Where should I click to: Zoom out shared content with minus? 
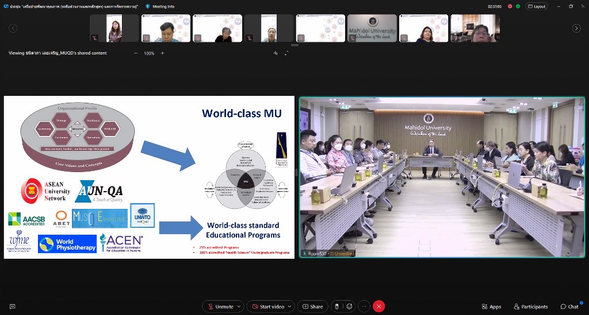[x=136, y=53]
